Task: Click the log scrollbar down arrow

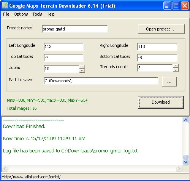Action: coord(185,162)
